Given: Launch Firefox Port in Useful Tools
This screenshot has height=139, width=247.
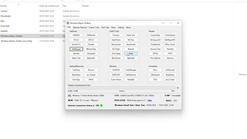Looking at the screenshot, I should coord(131,35).
